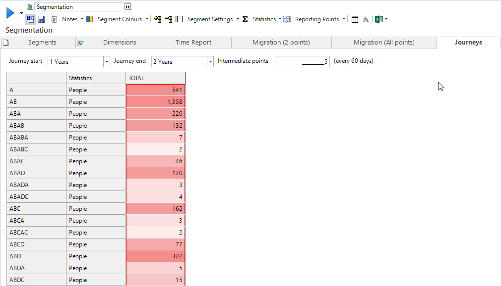This screenshot has height=286, width=501.
Task: Open the Reporting Points menu
Action: [x=317, y=19]
